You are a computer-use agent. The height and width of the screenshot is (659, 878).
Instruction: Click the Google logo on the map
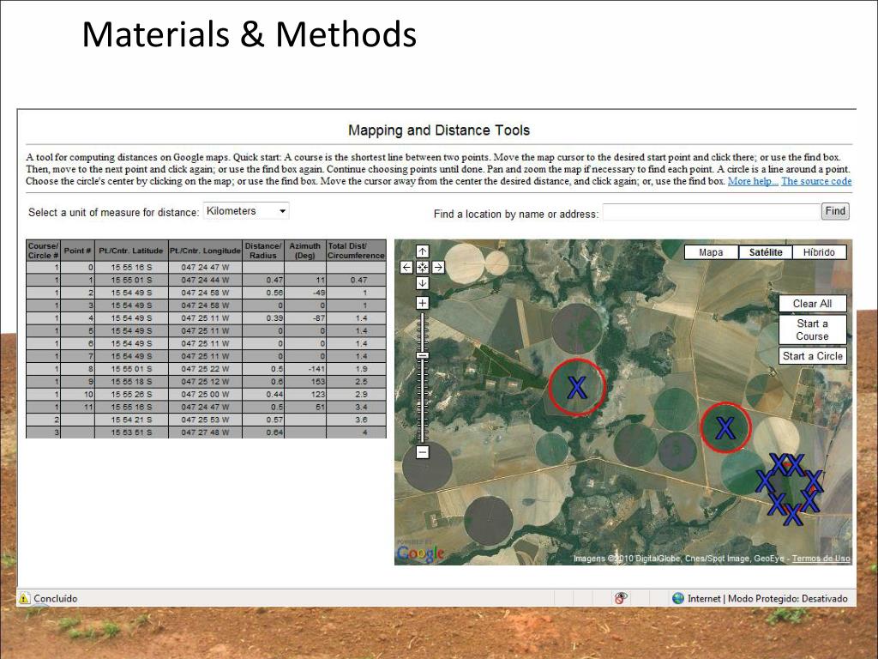coord(420,553)
